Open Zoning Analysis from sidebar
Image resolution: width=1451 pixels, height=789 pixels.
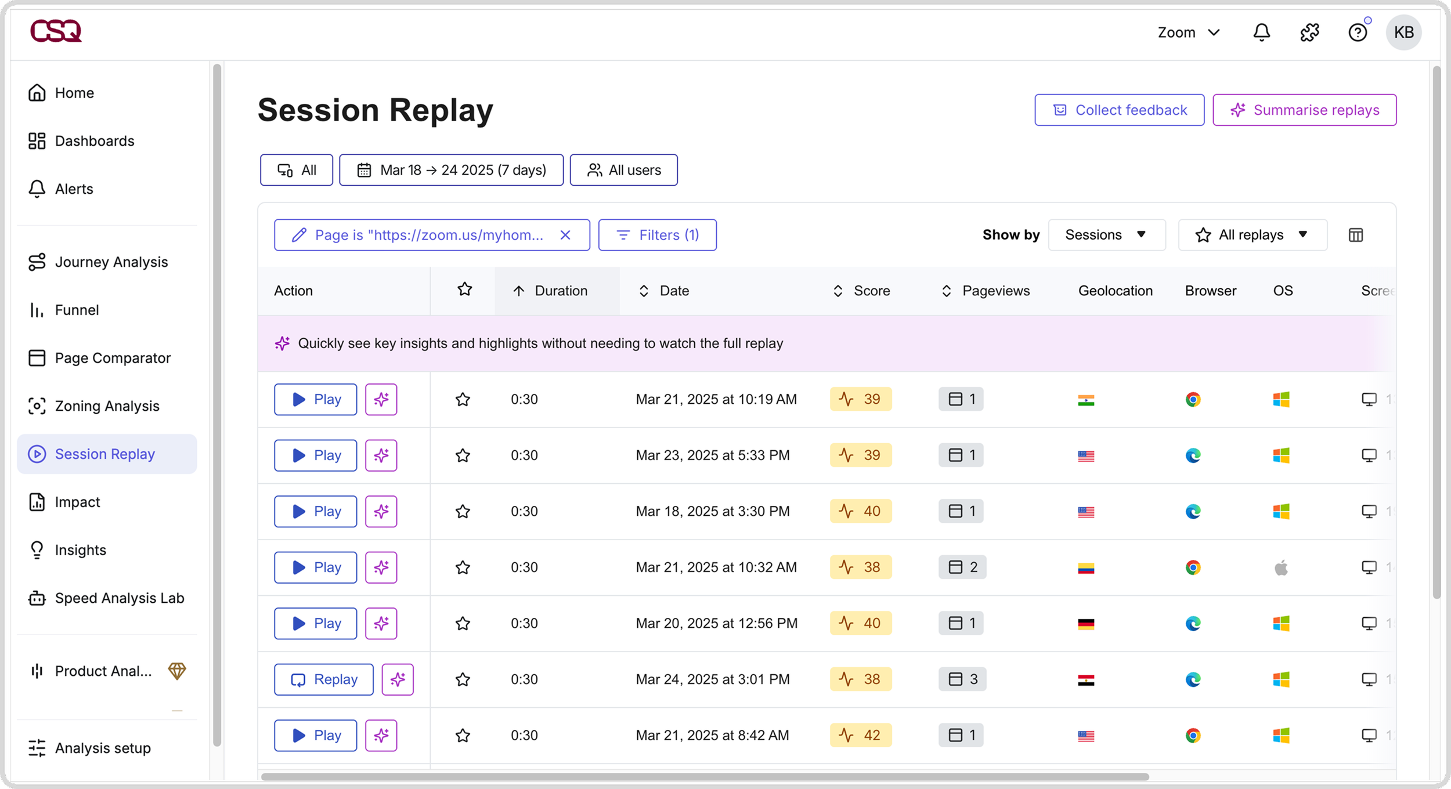(107, 406)
